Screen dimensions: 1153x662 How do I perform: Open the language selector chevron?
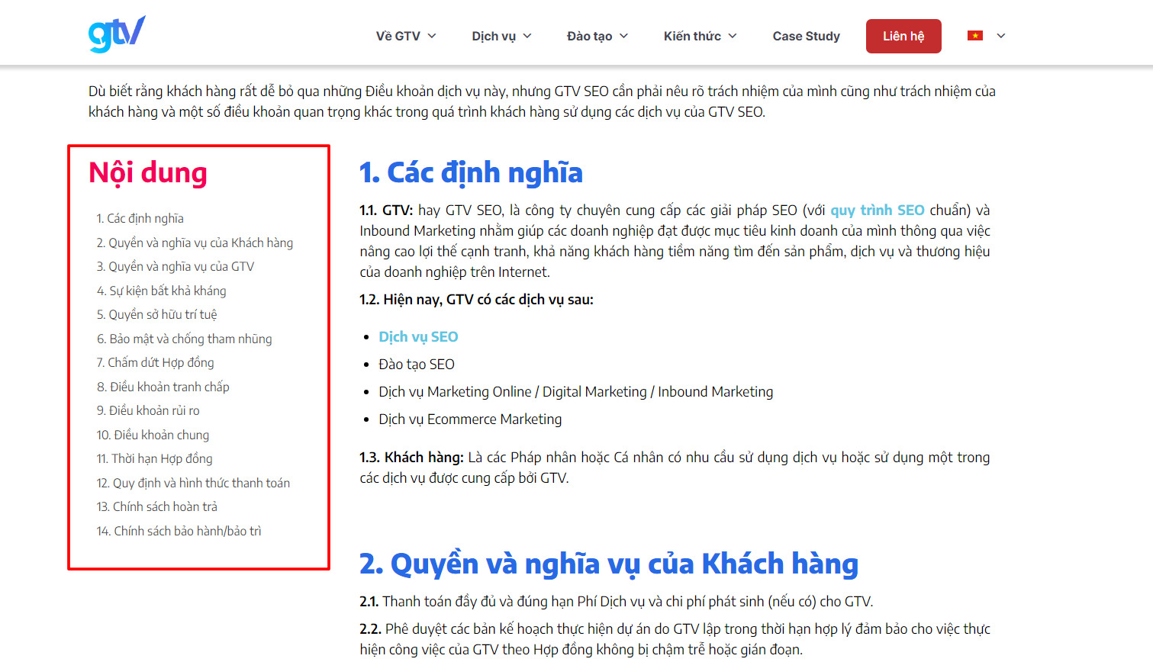[1000, 35]
